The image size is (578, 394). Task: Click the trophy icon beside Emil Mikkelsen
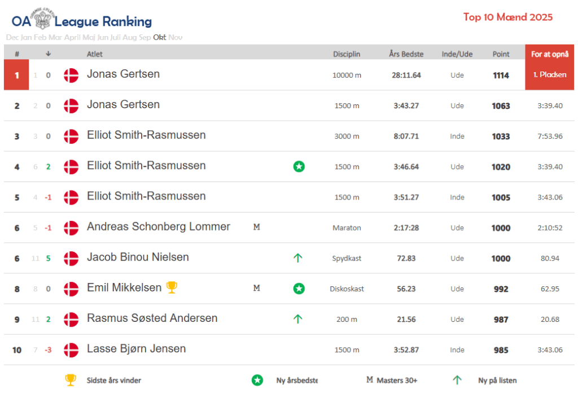point(172,287)
